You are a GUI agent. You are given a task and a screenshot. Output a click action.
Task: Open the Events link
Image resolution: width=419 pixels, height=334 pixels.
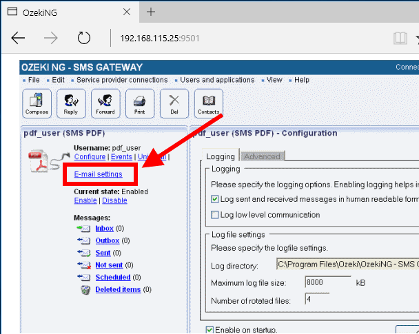pyautogui.click(x=121, y=157)
